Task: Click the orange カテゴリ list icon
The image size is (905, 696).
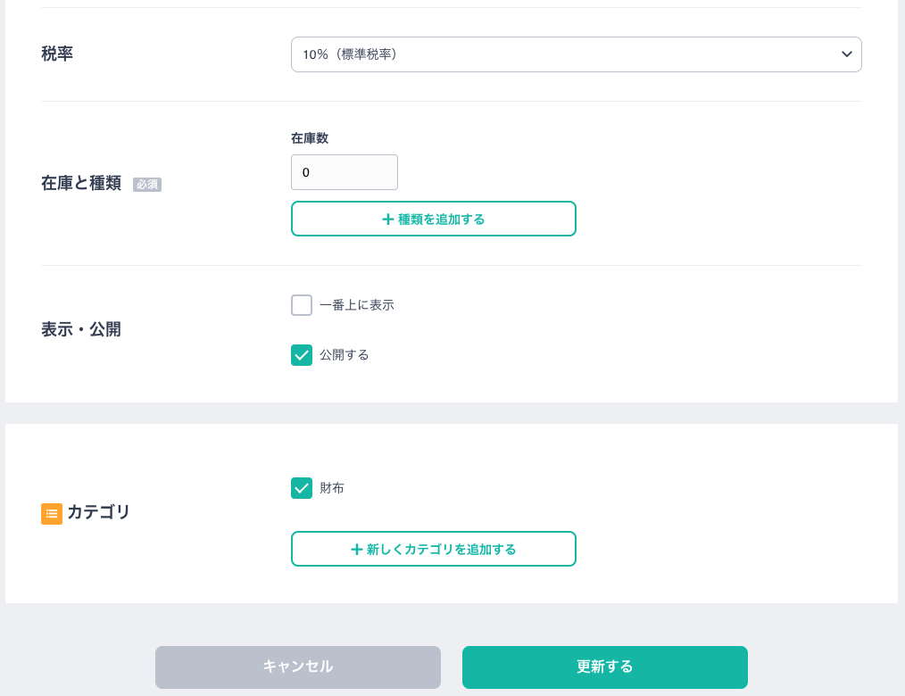Action: [52, 514]
